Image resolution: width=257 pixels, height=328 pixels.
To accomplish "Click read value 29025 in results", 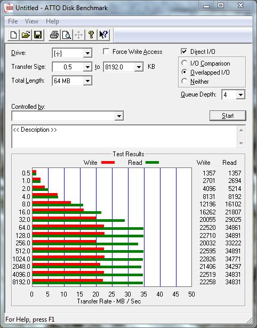I will point(233,220).
